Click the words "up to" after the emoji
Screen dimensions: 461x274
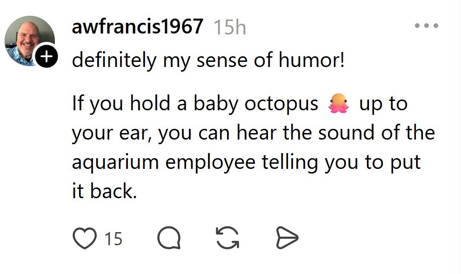[383, 104]
